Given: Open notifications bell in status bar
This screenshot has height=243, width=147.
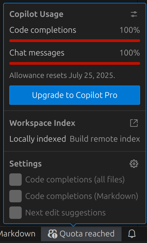Looking at the screenshot, I should [132, 234].
